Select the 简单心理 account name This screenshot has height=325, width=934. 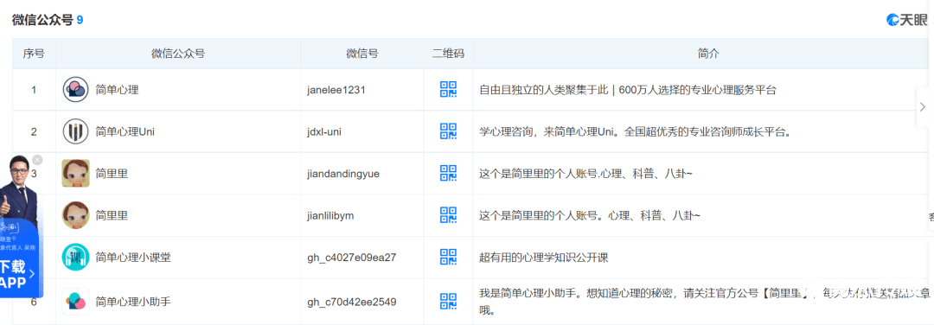118,90
